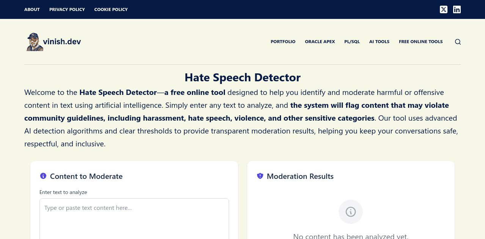Screen dimensions: 485x239
Task: Open the LinkedIn profile icon
Action: tap(457, 9)
